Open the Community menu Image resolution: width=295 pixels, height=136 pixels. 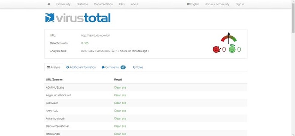click(x=63, y=4)
